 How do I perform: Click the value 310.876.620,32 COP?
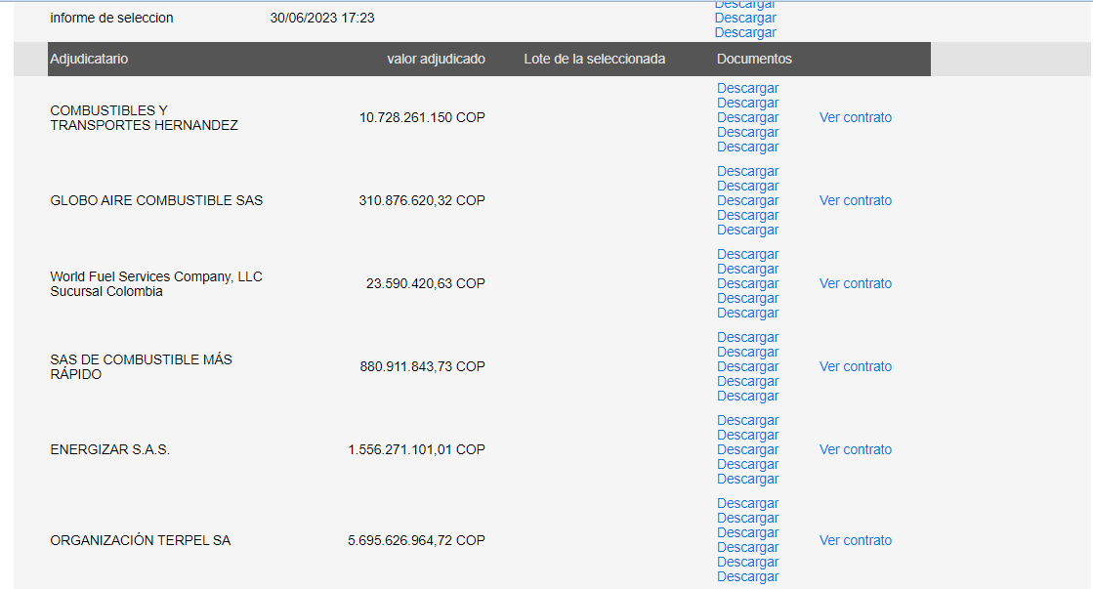(x=422, y=200)
